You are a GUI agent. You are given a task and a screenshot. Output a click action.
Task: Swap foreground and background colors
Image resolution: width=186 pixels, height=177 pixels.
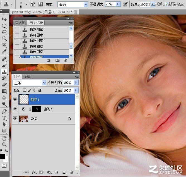6,151
